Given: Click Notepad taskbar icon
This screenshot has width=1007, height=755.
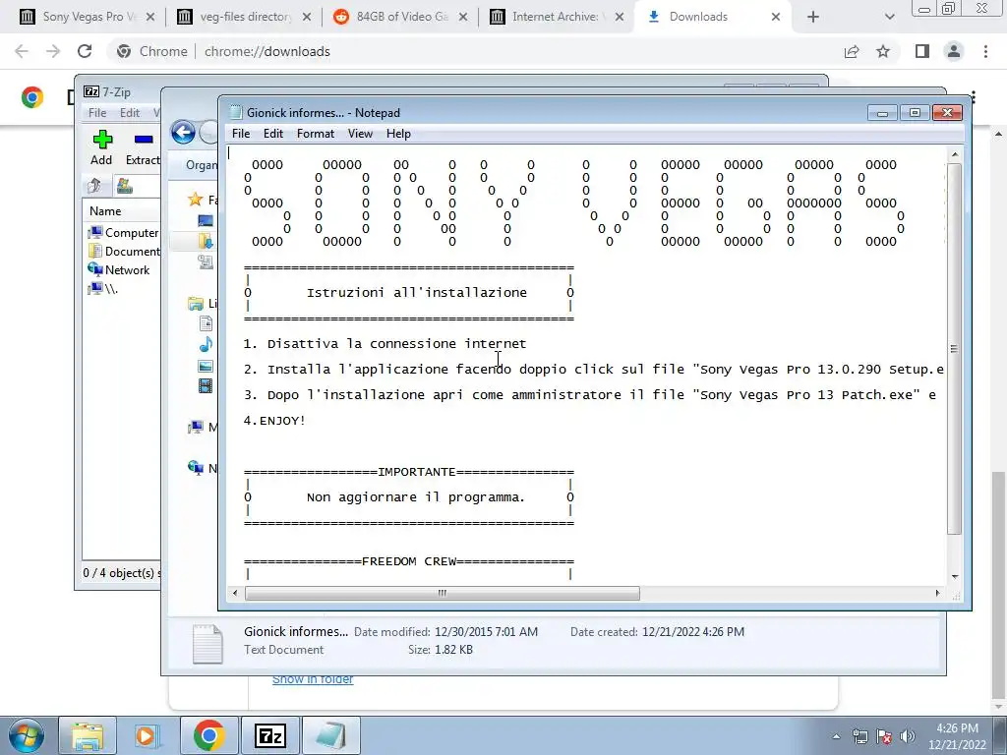Looking at the screenshot, I should (x=330, y=735).
